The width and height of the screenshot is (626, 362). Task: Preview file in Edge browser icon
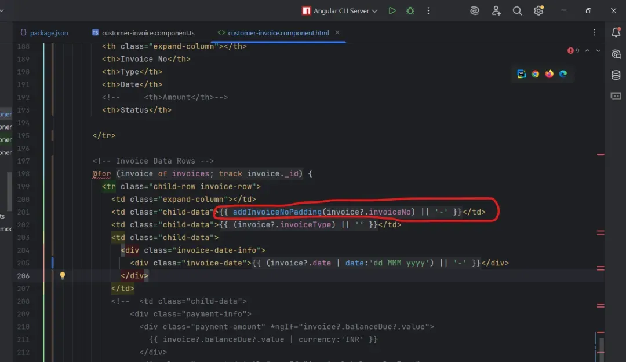coord(563,74)
